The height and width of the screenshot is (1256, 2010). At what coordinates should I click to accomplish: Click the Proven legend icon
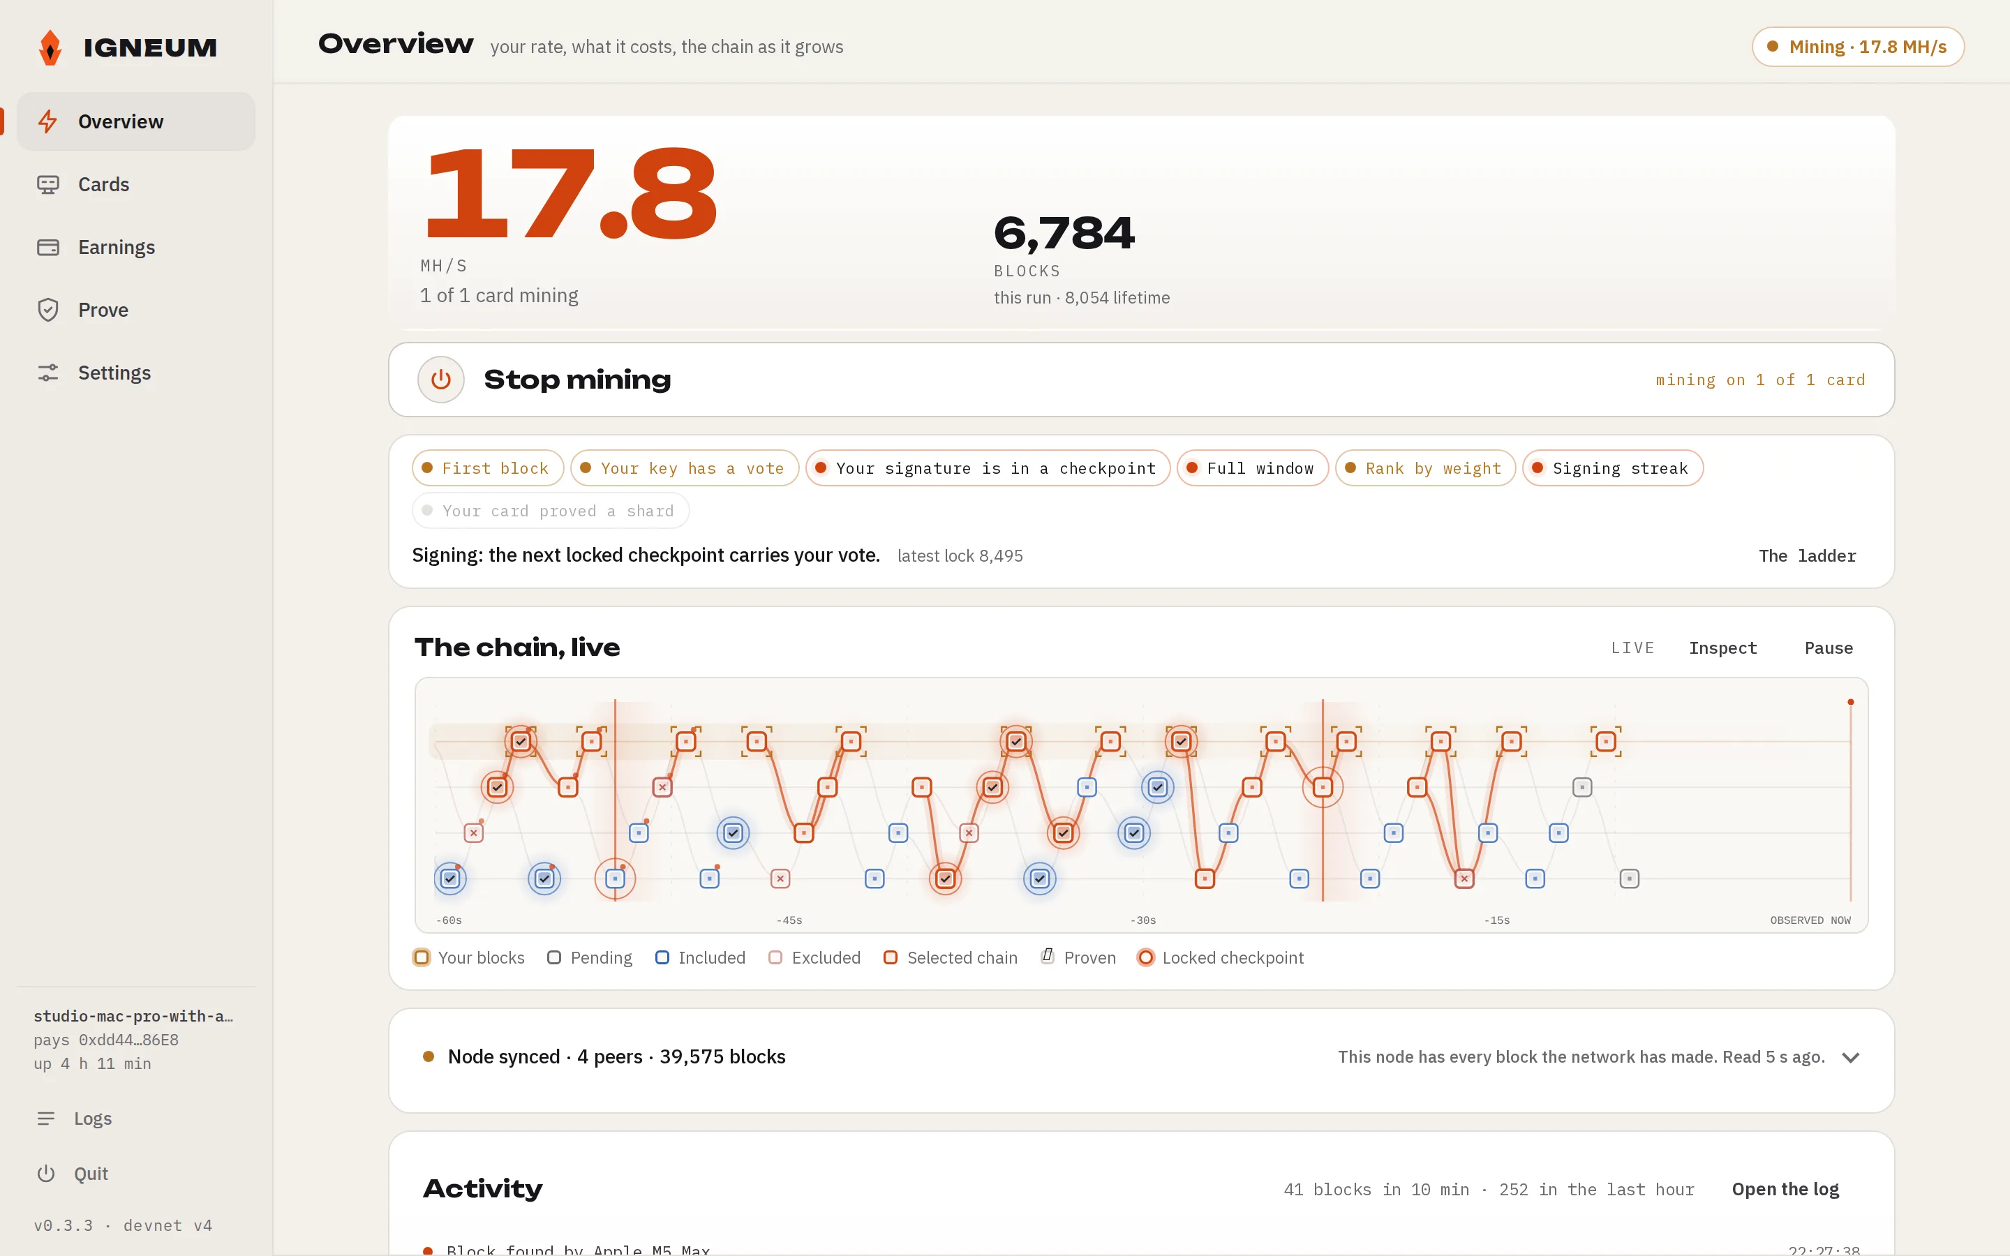[1048, 957]
